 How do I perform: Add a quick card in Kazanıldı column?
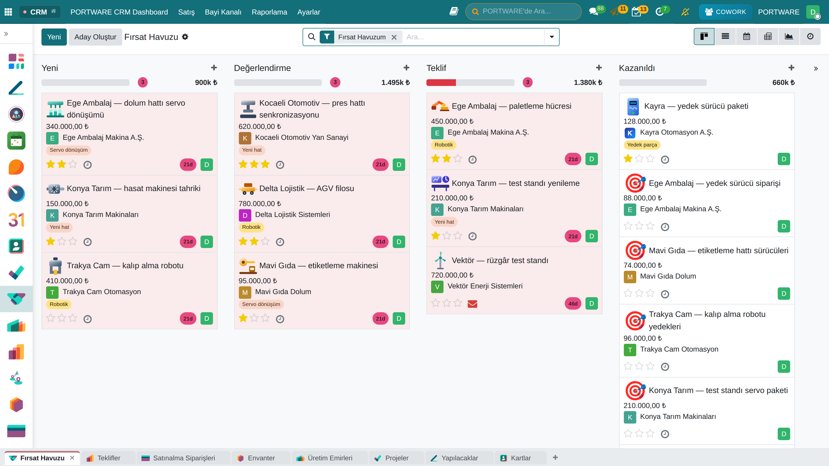[791, 68]
